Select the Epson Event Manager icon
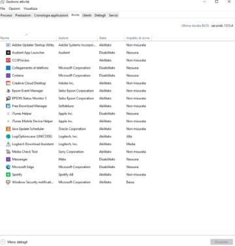Viewport: 235px width, 246px height. pyautogui.click(x=8, y=91)
